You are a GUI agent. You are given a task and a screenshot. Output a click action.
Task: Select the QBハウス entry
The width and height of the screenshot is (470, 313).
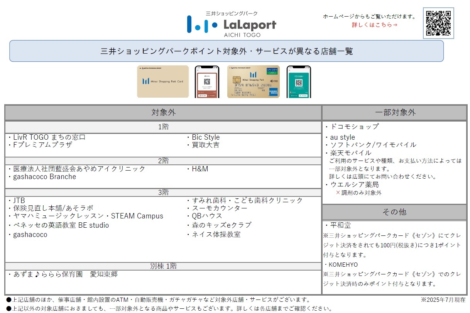click(x=205, y=216)
